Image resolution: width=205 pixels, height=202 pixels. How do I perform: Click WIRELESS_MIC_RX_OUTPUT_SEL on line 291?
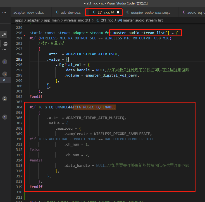[68, 38]
